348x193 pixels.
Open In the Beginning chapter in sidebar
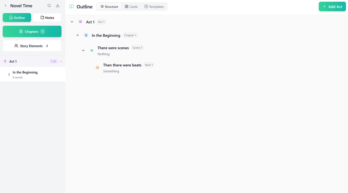pos(32,75)
